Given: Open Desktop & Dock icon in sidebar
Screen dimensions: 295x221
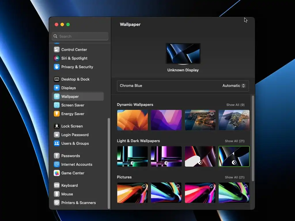Looking at the screenshot, I should click(57, 79).
